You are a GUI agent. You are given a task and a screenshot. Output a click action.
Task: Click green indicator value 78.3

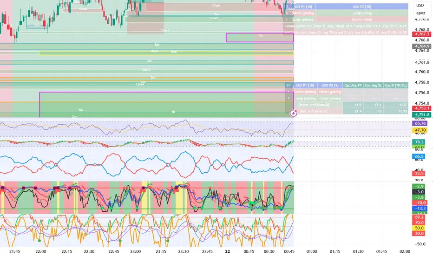click(x=419, y=142)
